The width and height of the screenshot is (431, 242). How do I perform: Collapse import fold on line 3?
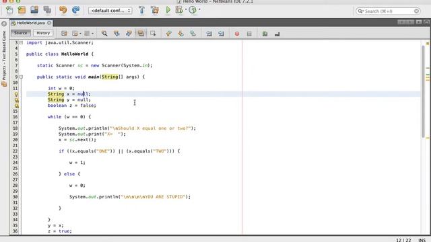[x=21, y=42]
